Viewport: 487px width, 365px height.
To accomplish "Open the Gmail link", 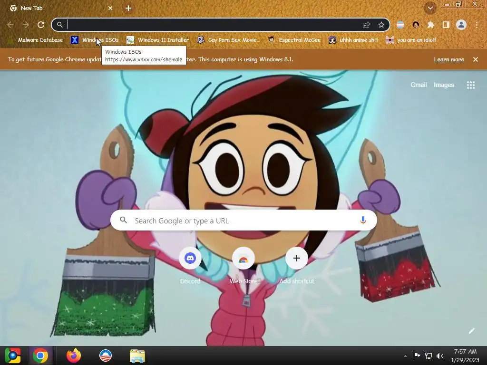I will pyautogui.click(x=419, y=85).
